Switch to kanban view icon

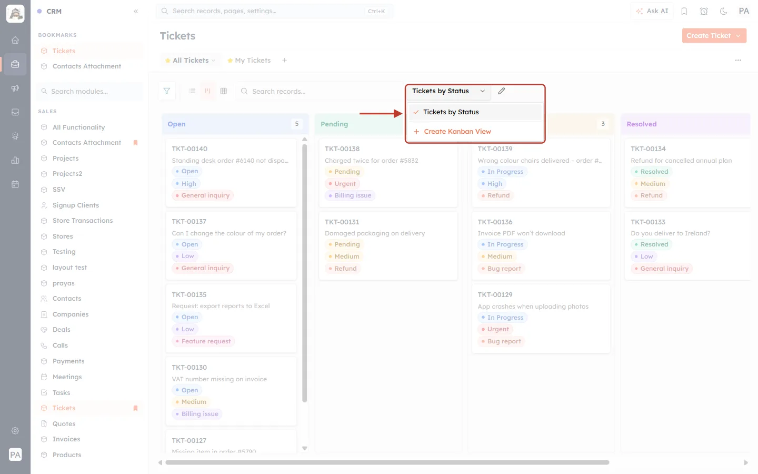click(x=208, y=91)
